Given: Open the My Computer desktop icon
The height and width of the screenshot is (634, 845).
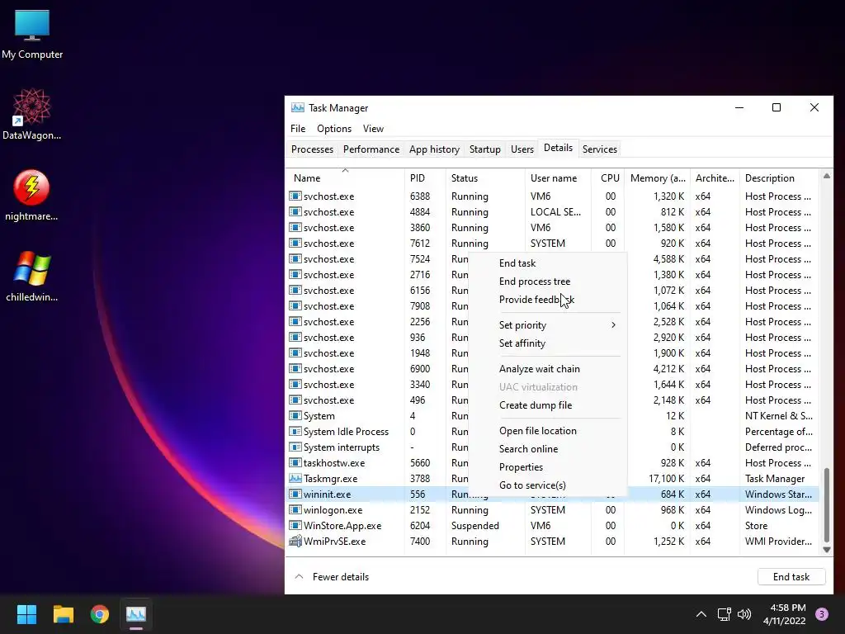Looking at the screenshot, I should 32,33.
